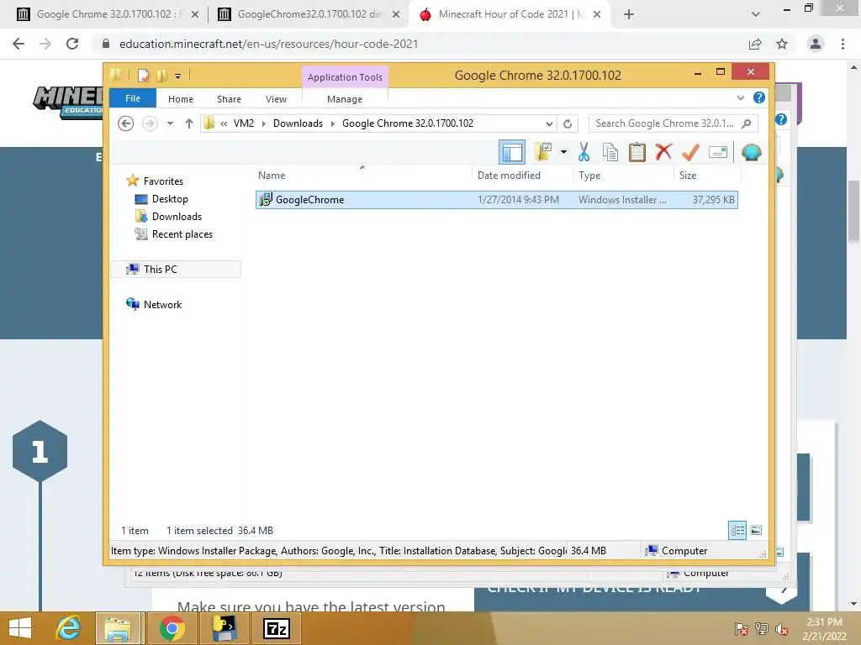The image size is (861, 645).
Task: Sort by the Size column header
Action: [x=688, y=176]
